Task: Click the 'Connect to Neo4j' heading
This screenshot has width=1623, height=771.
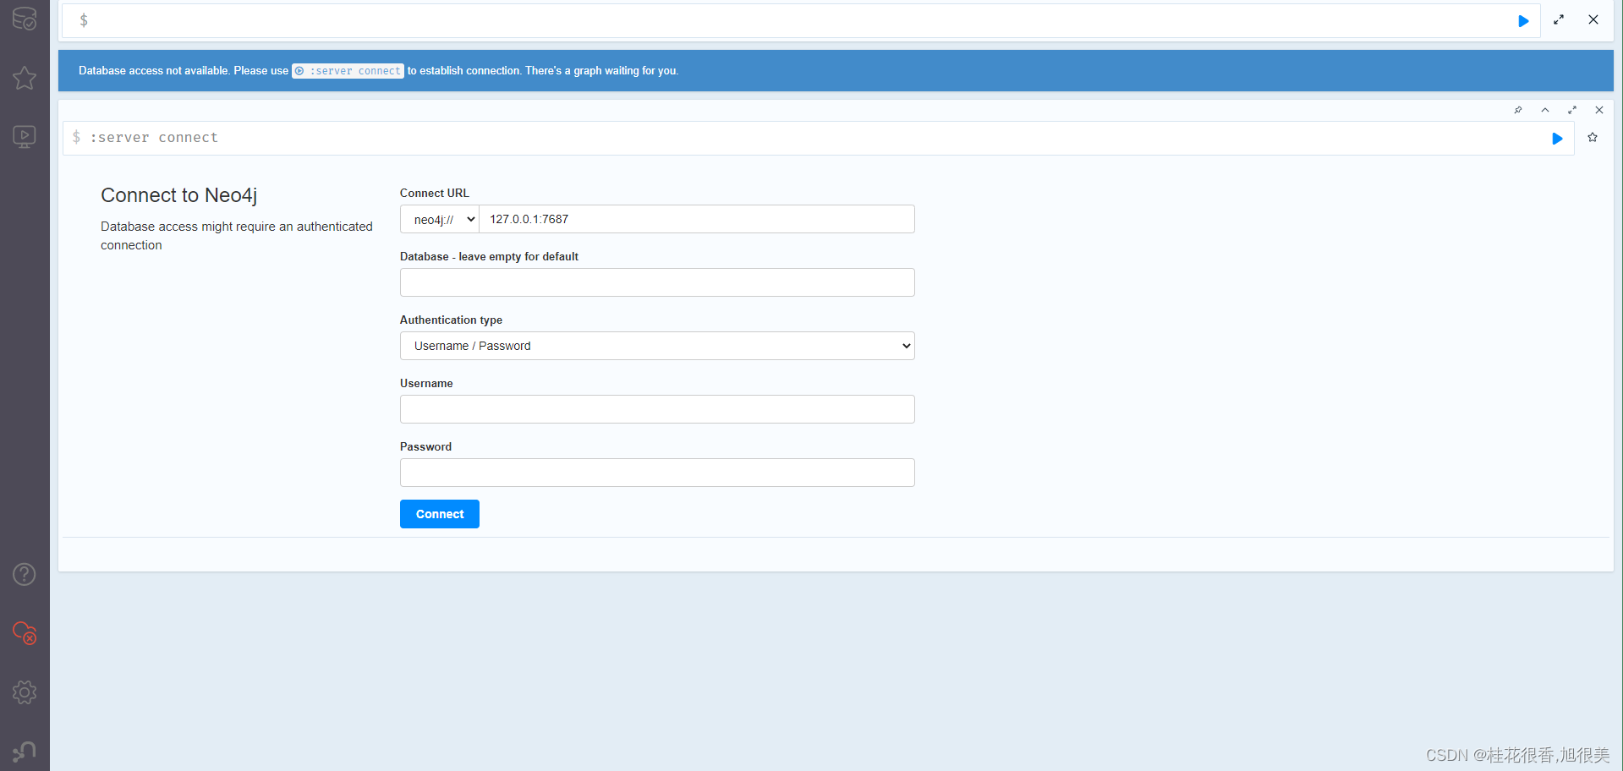Action: 179,195
